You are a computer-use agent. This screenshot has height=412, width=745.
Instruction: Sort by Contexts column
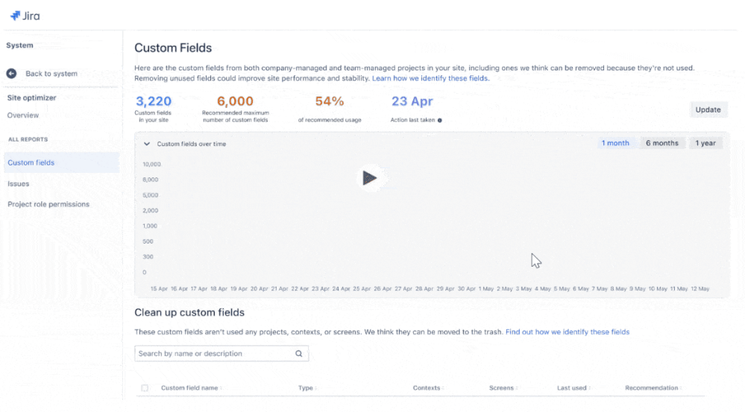point(428,388)
